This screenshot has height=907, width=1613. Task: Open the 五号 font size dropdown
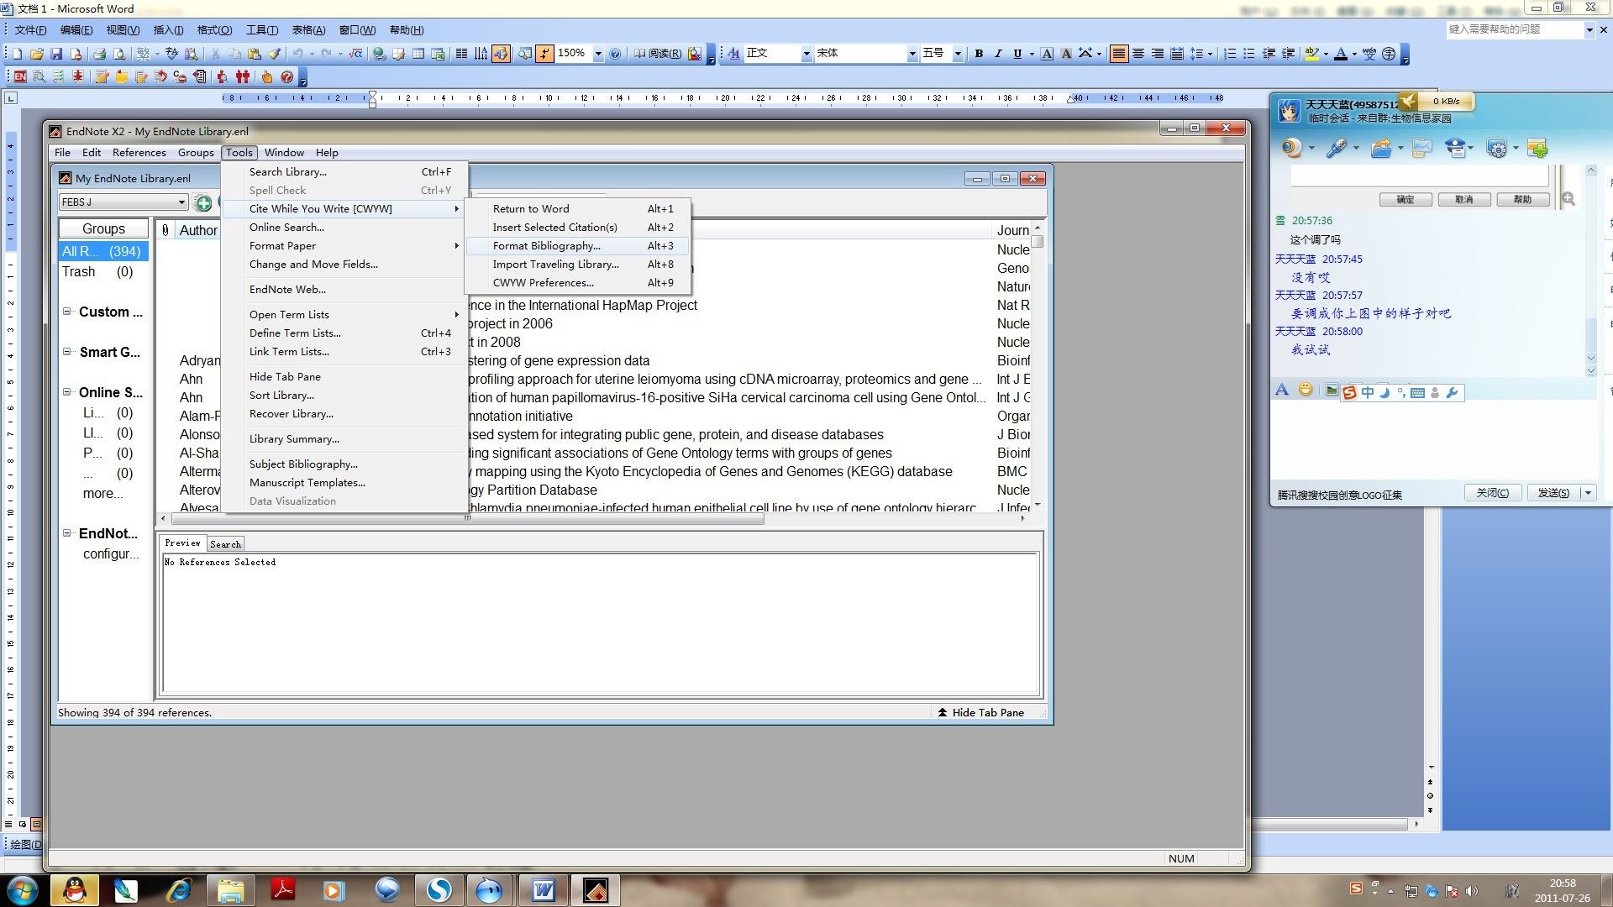pos(957,54)
